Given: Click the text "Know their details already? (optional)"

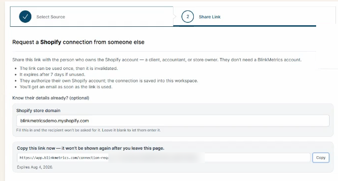Looking at the screenshot, I should coord(51,98).
